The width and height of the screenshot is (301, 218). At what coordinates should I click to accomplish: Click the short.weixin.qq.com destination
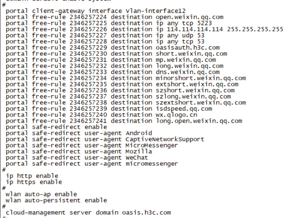(x=191, y=54)
